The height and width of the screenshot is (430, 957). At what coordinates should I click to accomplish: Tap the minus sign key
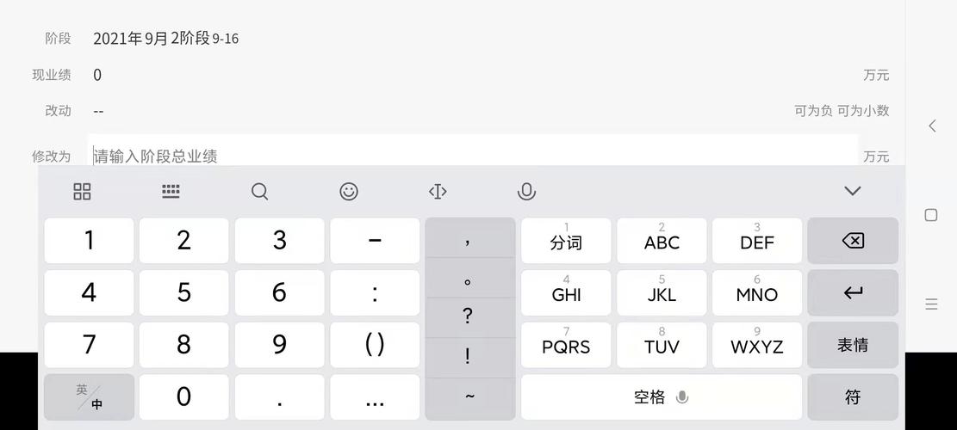coord(375,241)
